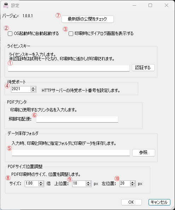Click 最新版の公開をチェック button
The width and height of the screenshot is (175, 210).
click(88, 19)
